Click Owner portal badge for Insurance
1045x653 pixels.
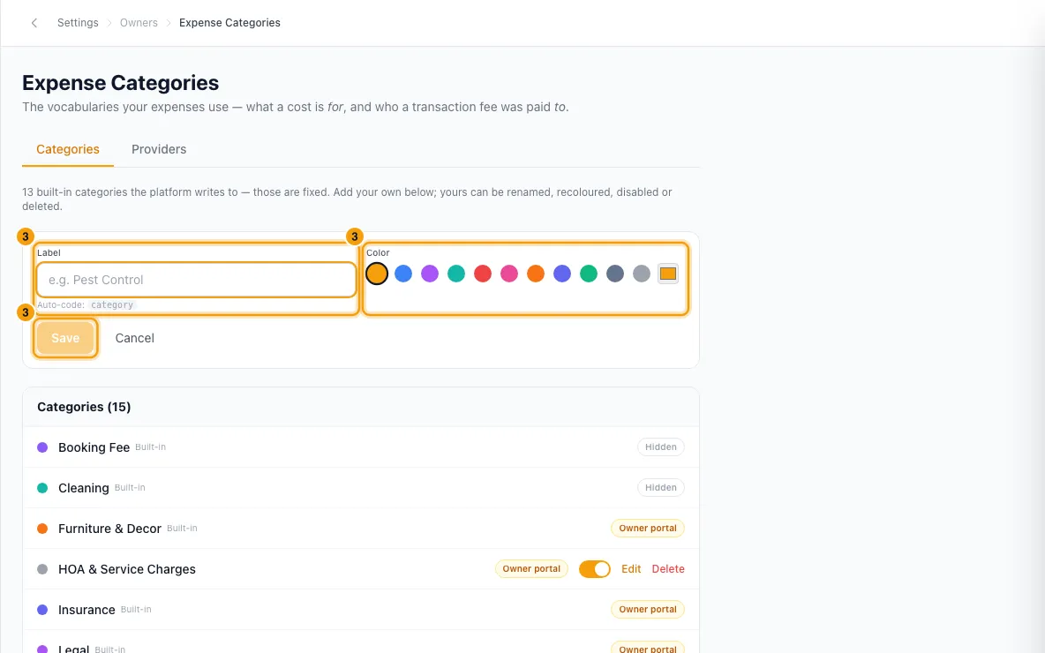pos(648,610)
